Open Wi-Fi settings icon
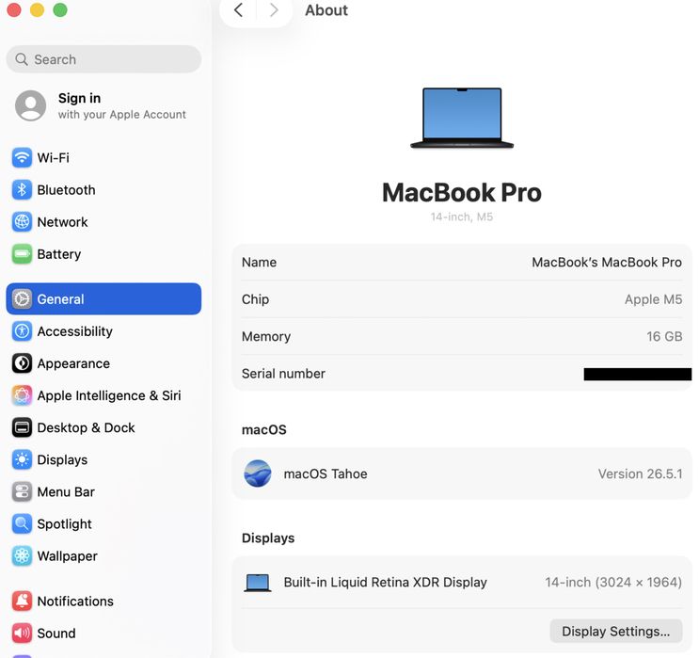Screen dimensions: 699x658 tap(22, 157)
